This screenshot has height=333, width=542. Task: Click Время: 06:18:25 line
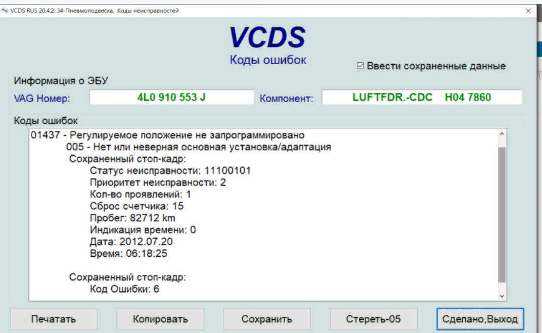(x=128, y=253)
